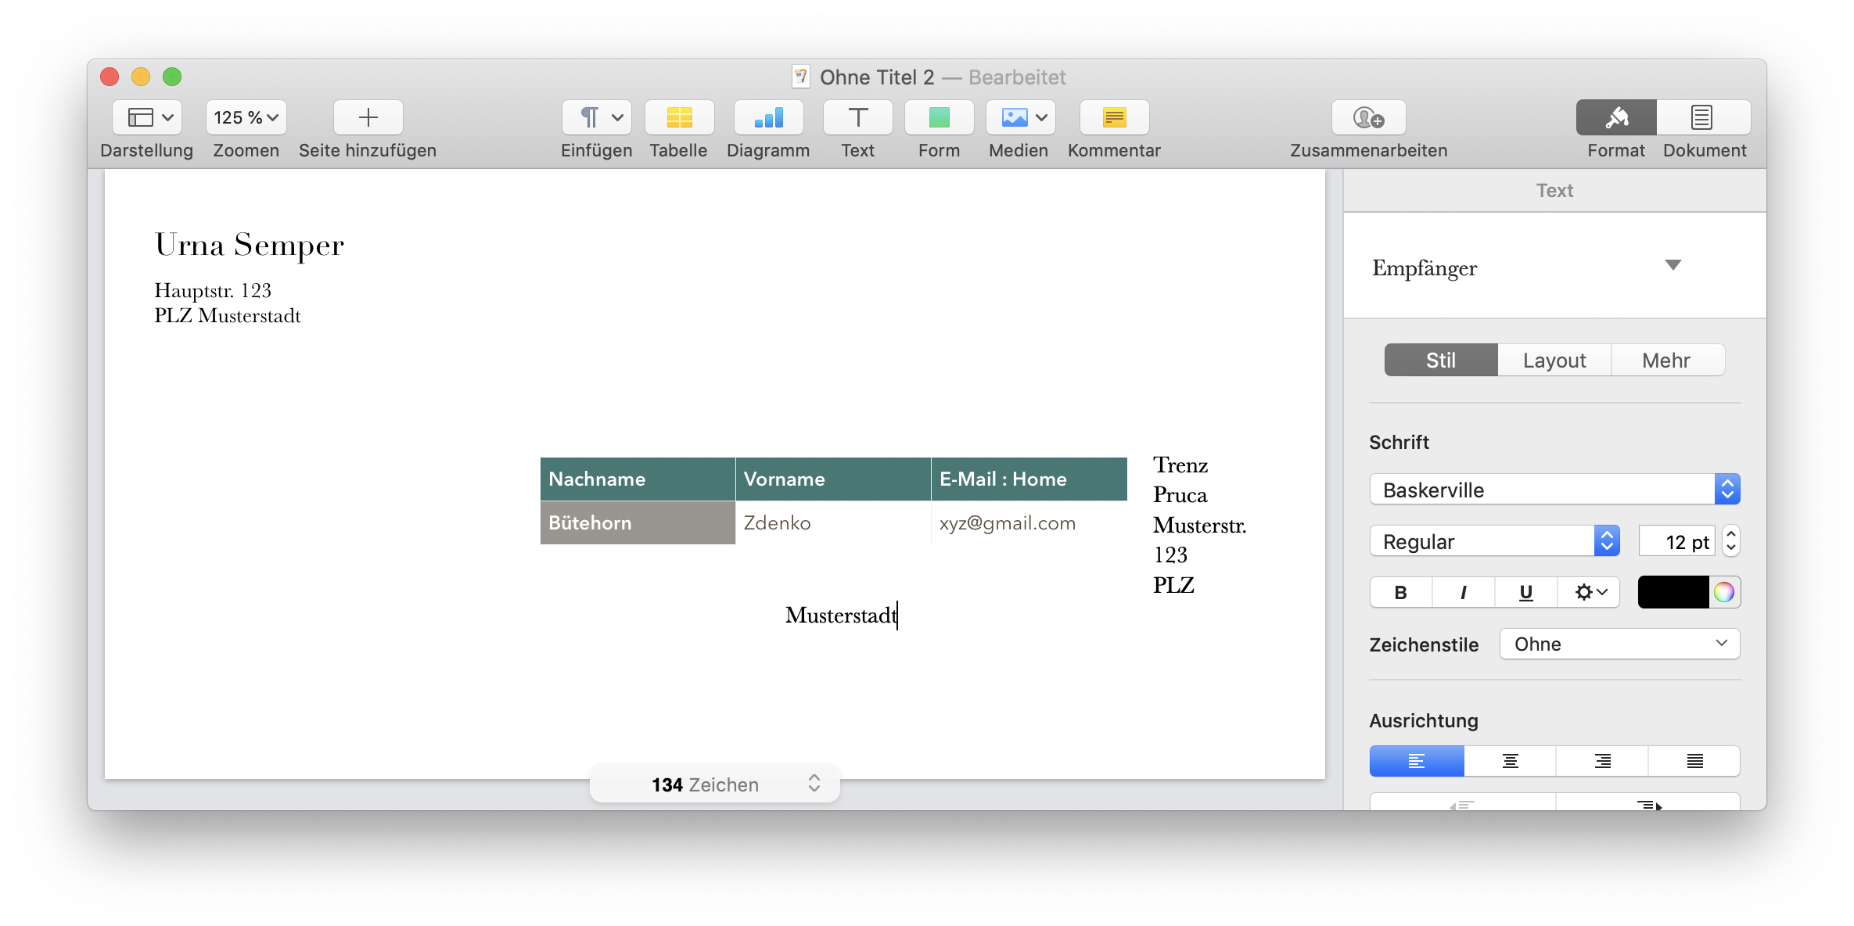Add a Kommentar from the toolbar

coord(1114,118)
